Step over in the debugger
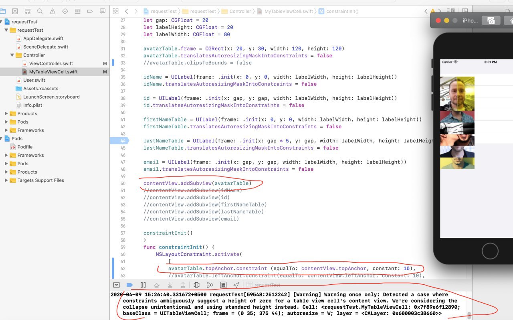 (156, 285)
